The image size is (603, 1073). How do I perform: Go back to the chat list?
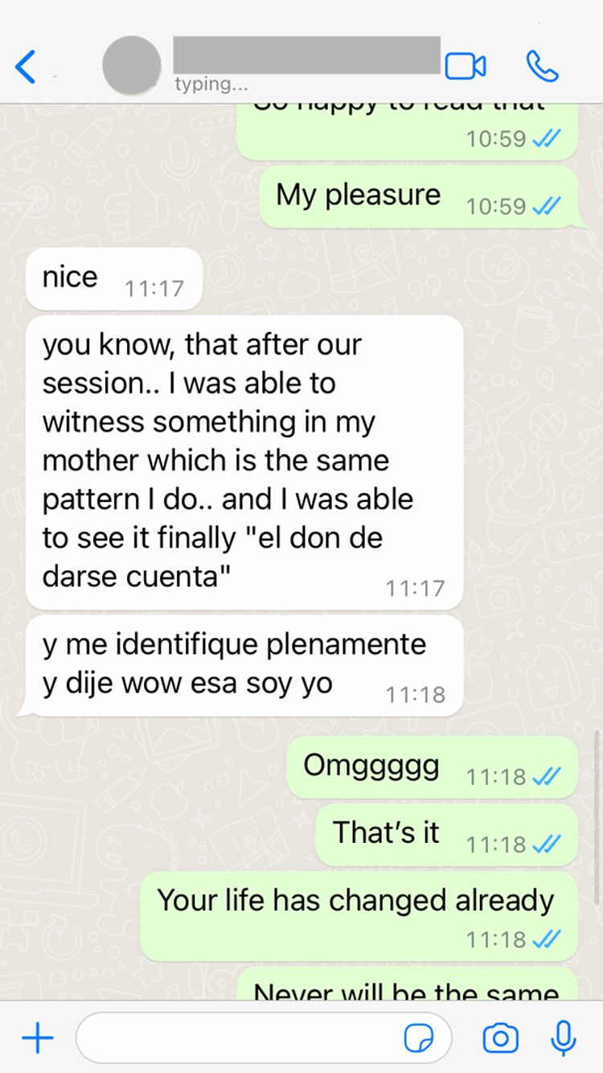coord(26,66)
